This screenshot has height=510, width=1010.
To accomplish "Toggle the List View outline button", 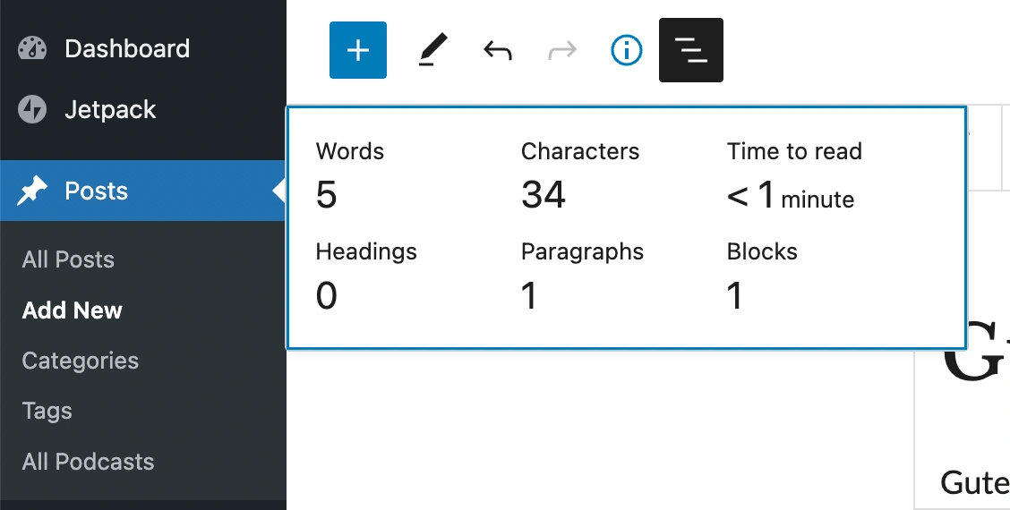I will tap(690, 50).
